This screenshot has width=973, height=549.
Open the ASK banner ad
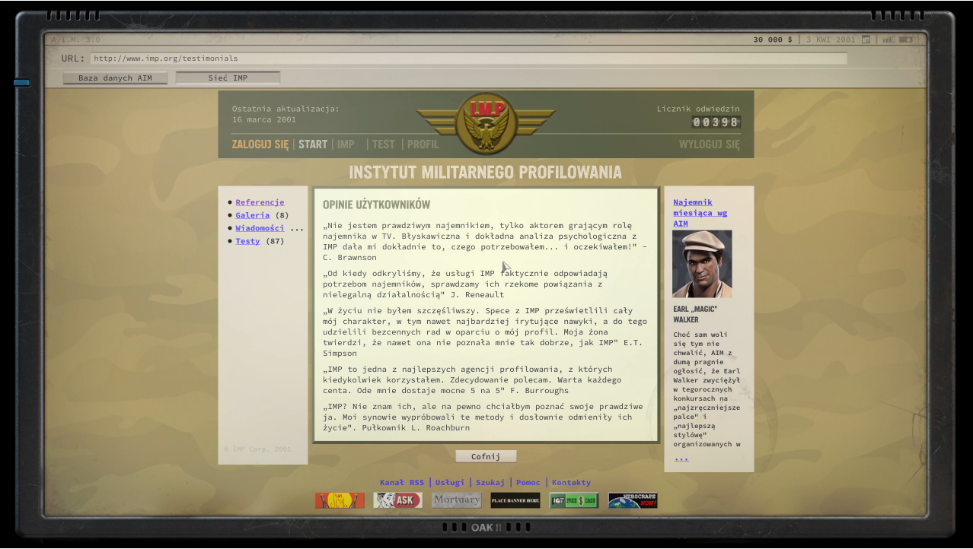point(397,500)
